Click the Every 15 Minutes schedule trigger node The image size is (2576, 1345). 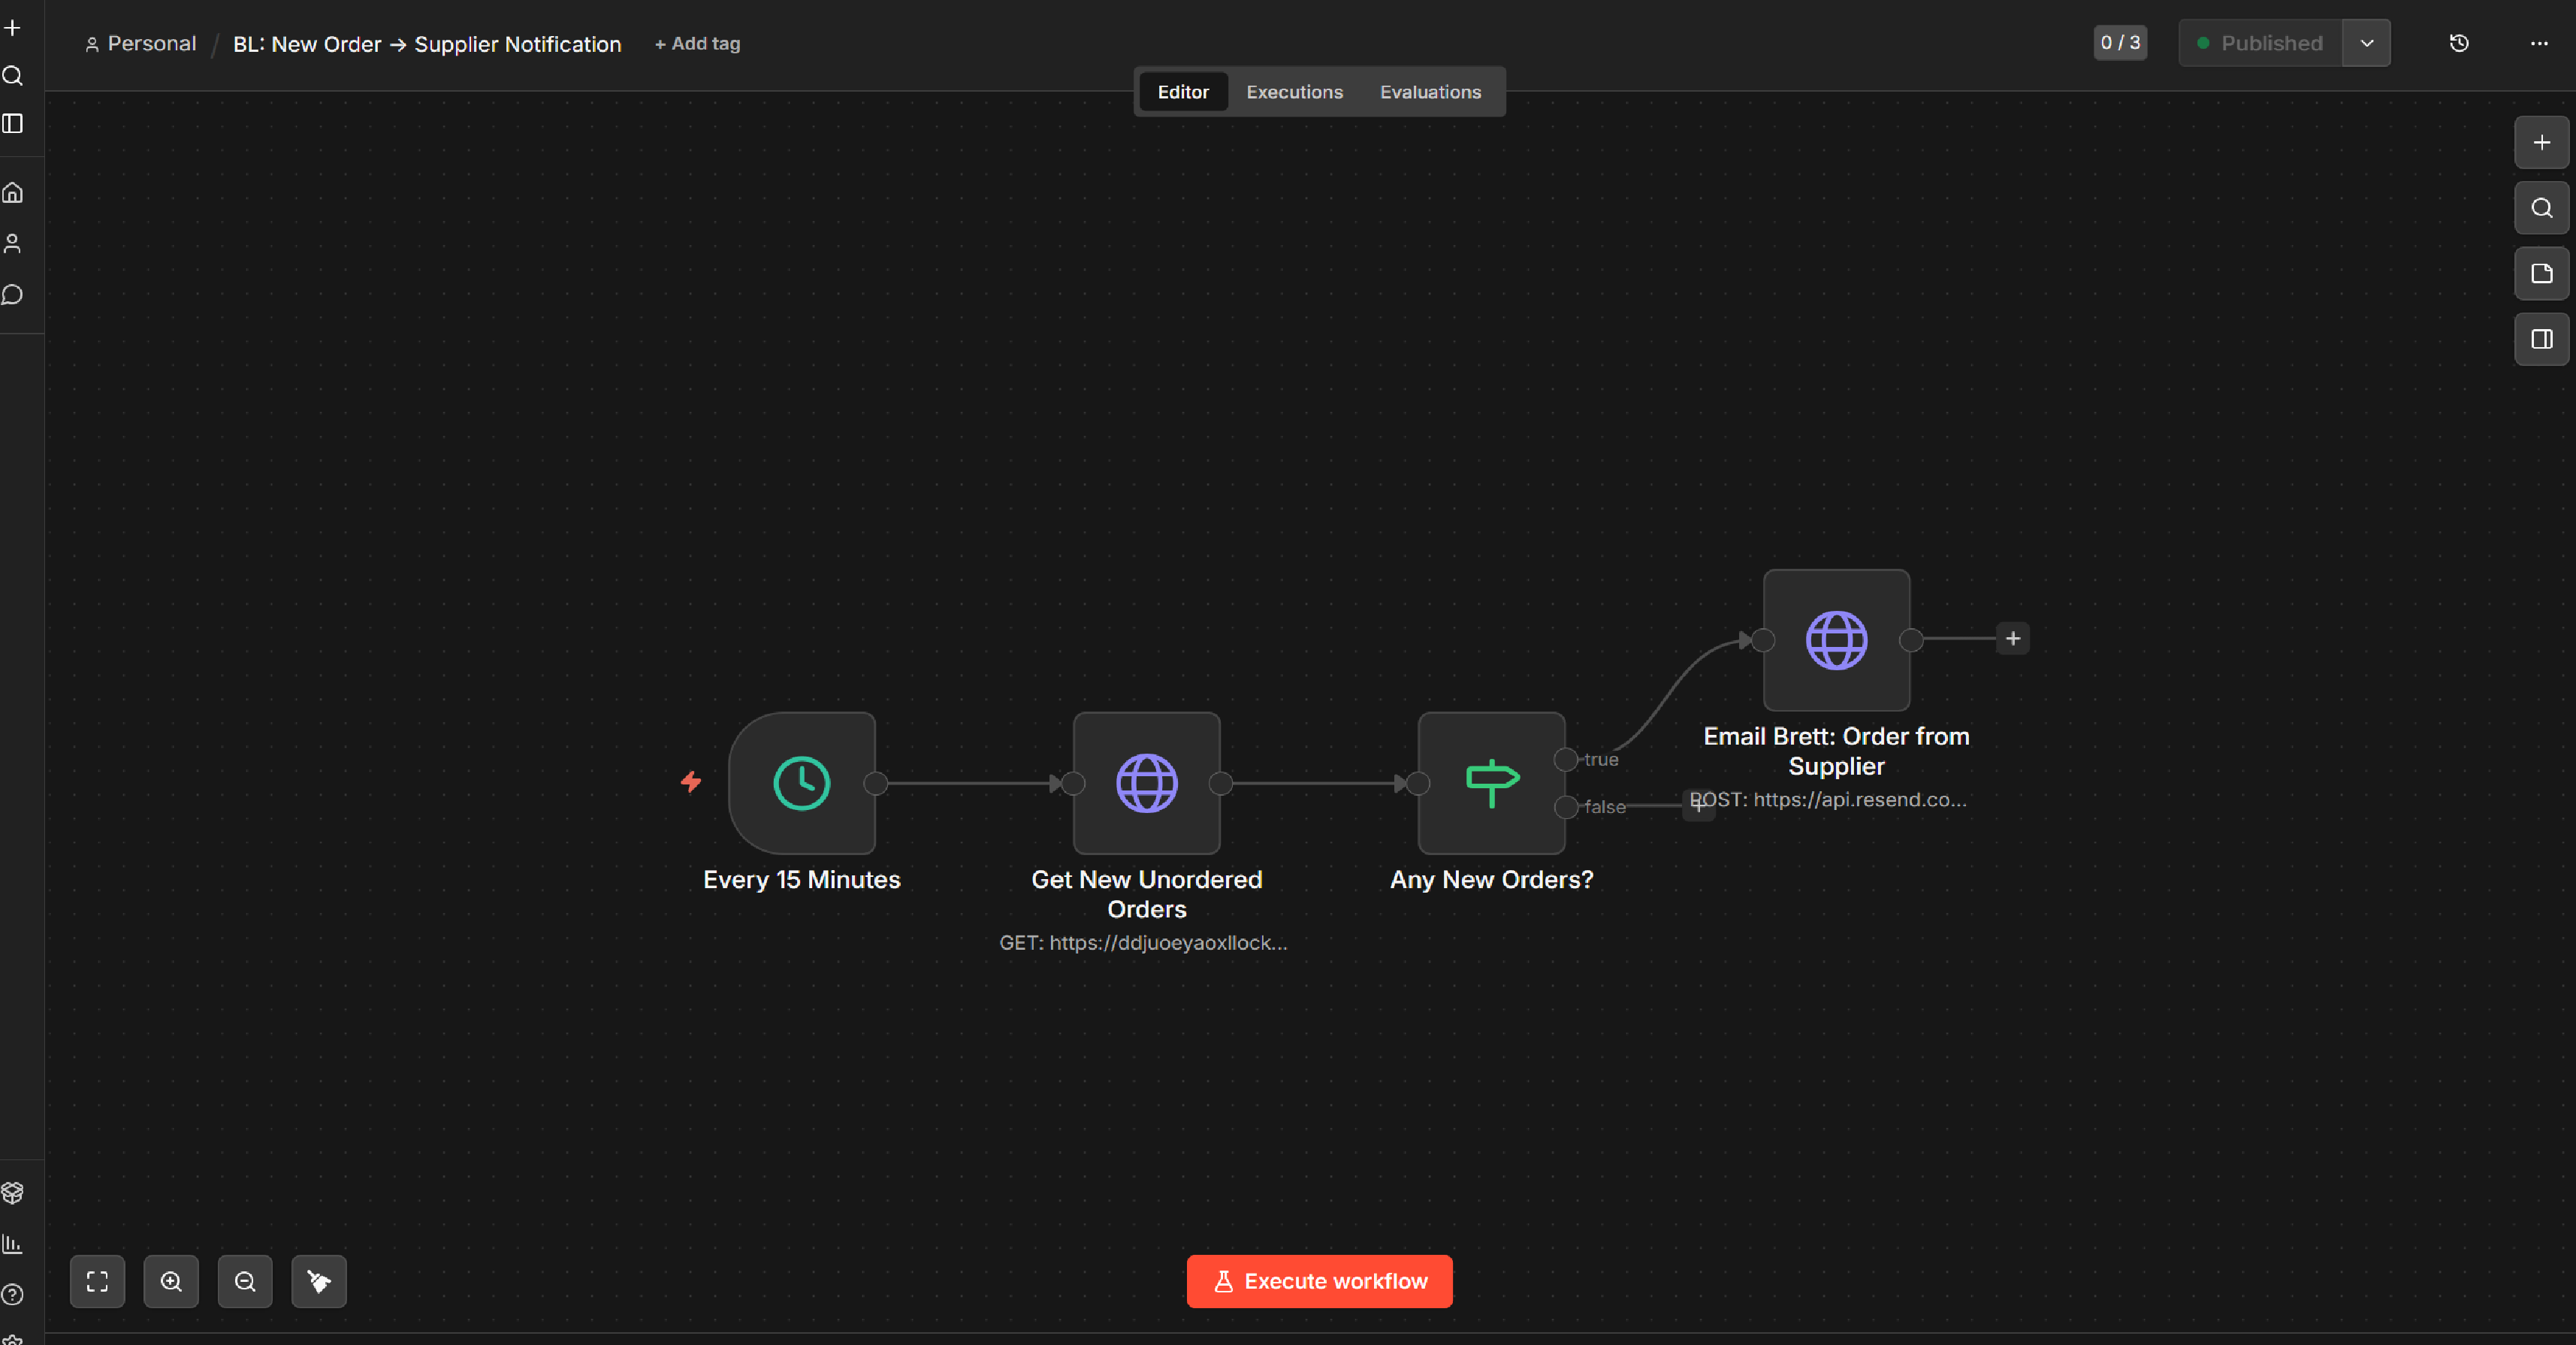coord(801,783)
